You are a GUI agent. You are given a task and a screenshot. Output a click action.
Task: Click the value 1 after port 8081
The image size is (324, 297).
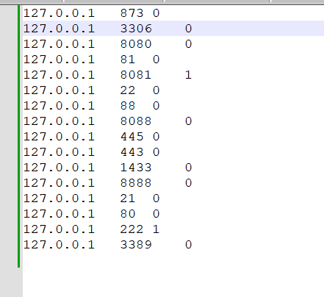(x=188, y=75)
